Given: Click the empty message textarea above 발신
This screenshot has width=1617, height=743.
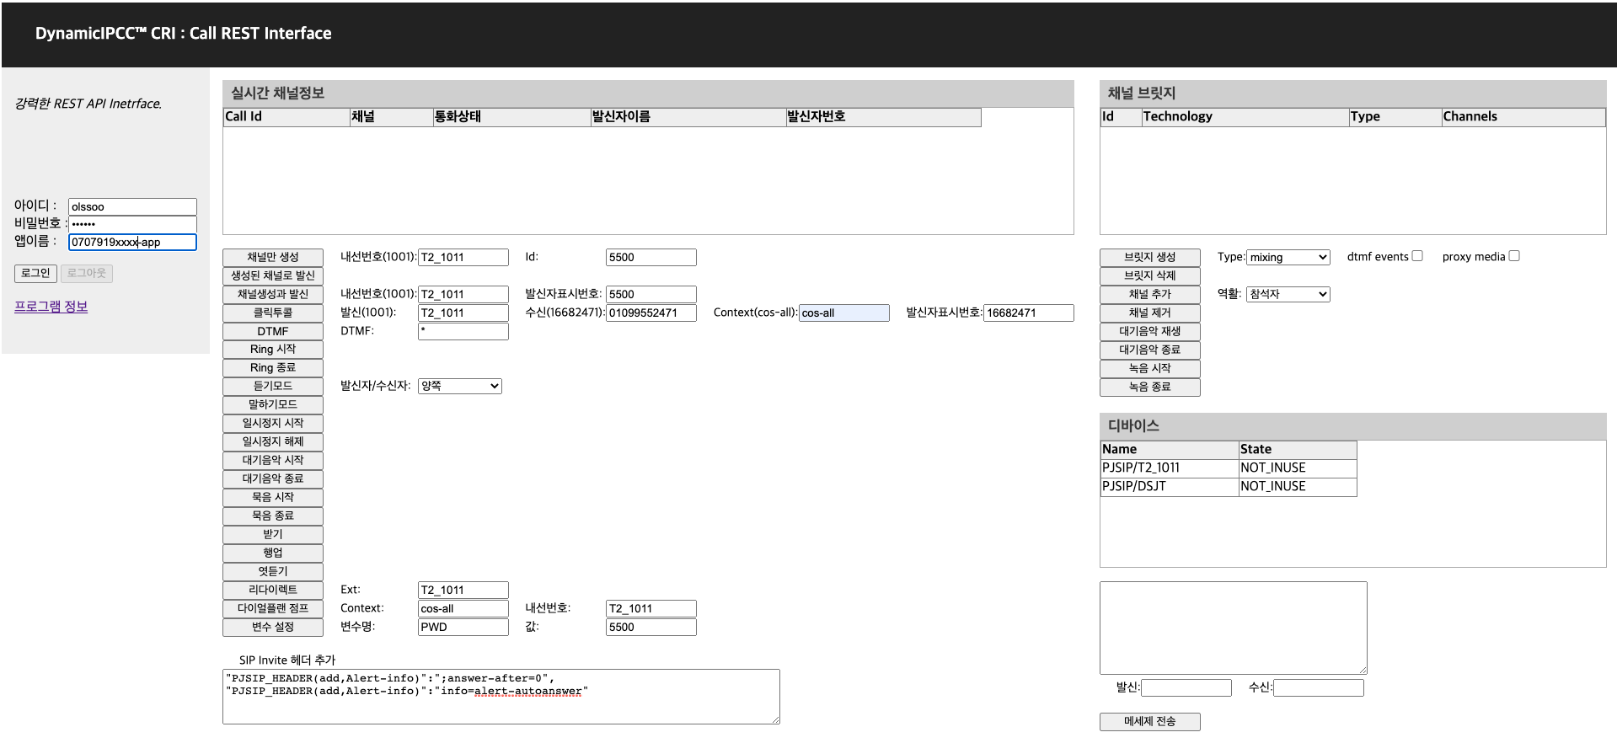Looking at the screenshot, I should point(1234,628).
